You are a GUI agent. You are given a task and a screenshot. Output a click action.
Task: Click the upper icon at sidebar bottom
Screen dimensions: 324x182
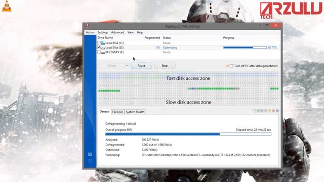point(90,154)
